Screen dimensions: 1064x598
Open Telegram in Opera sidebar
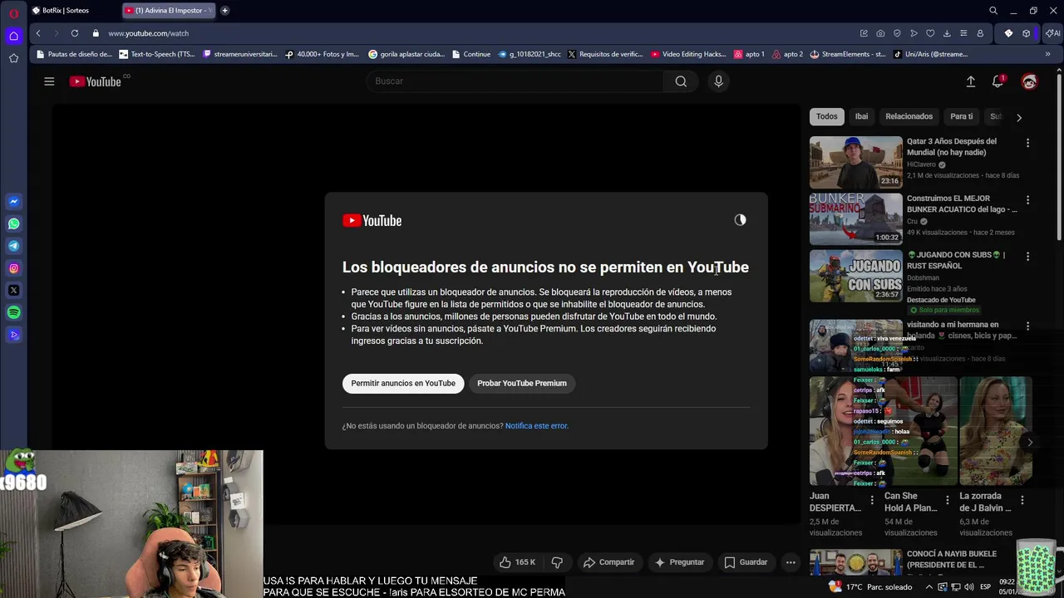(x=13, y=246)
